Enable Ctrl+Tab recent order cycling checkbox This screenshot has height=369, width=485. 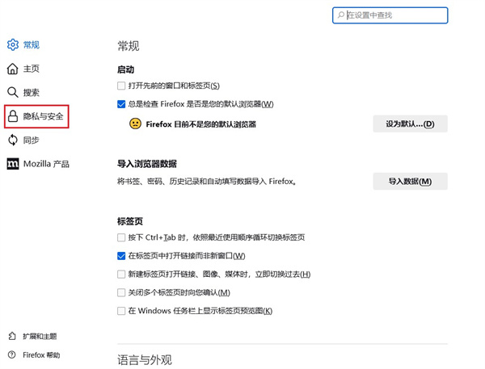pyautogui.click(x=121, y=237)
